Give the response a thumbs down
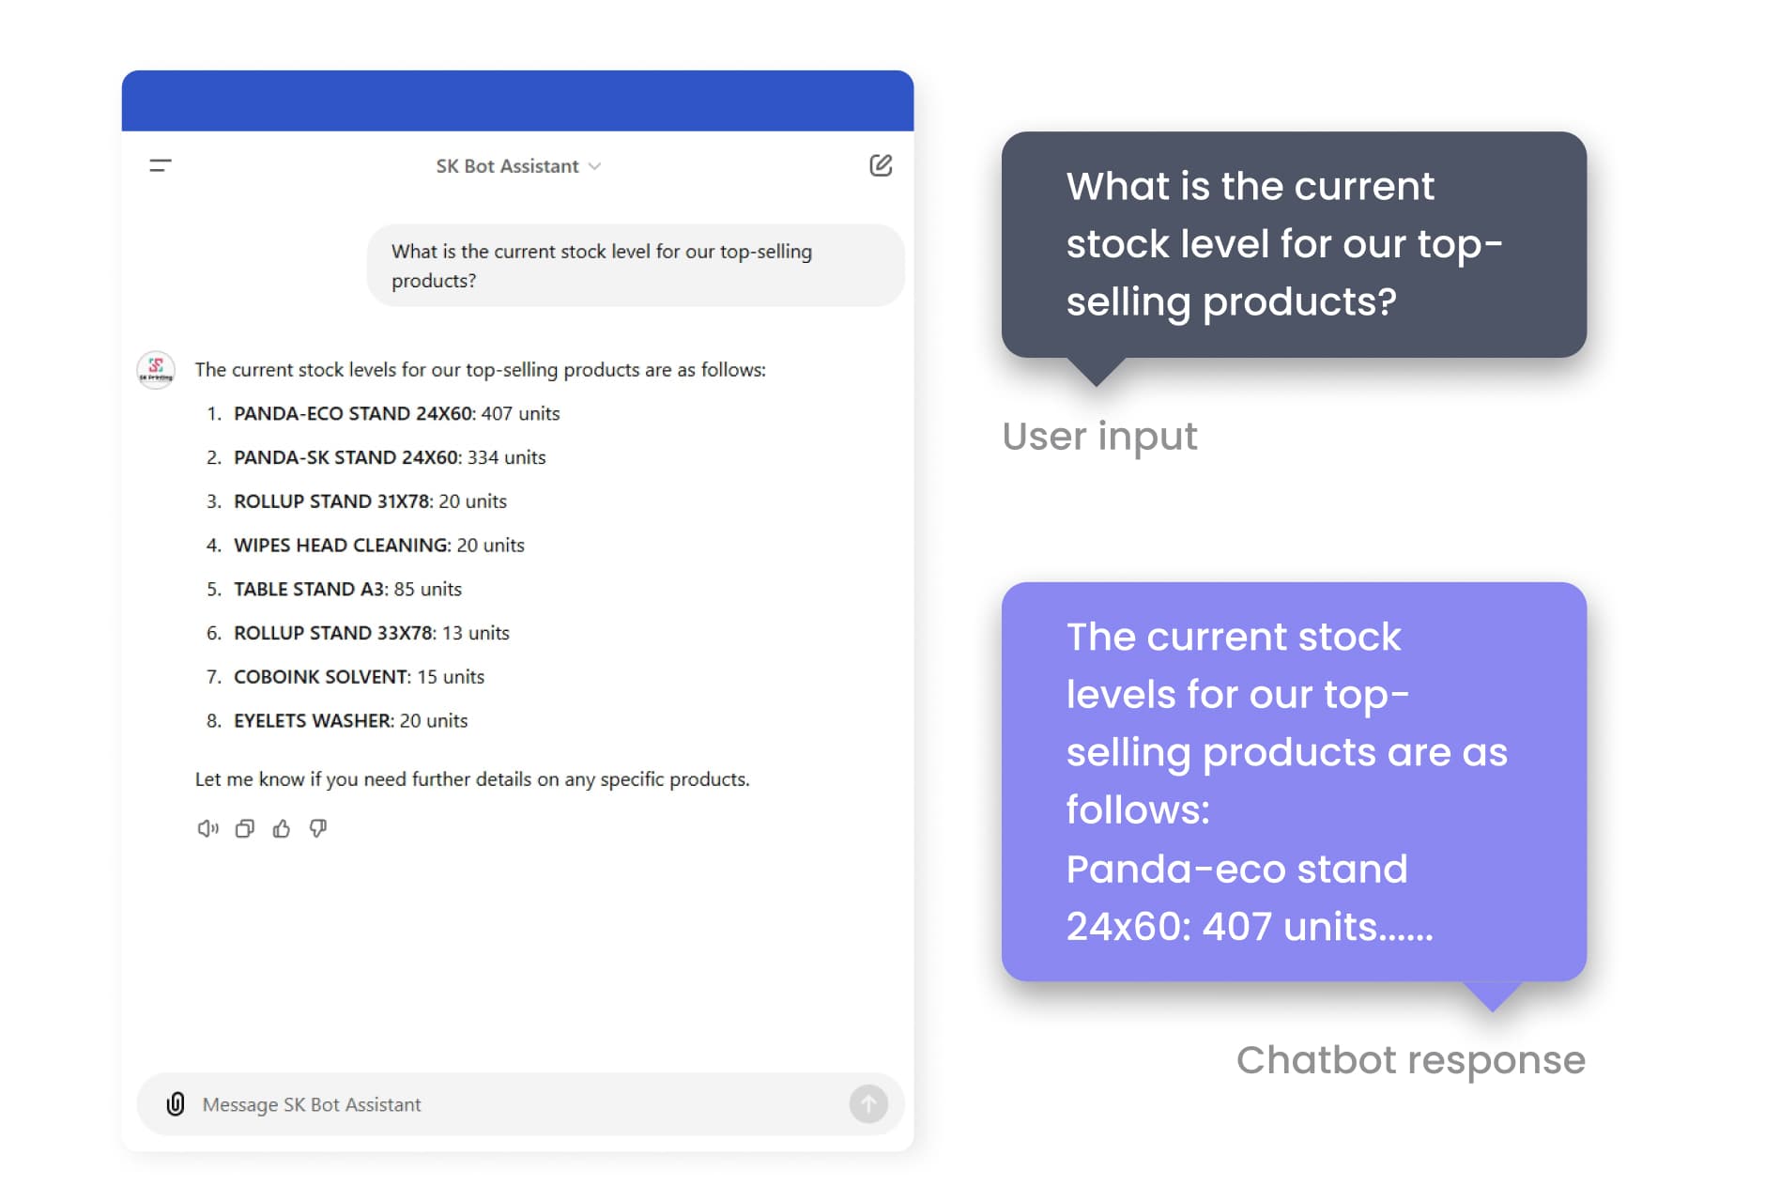 coord(318,828)
